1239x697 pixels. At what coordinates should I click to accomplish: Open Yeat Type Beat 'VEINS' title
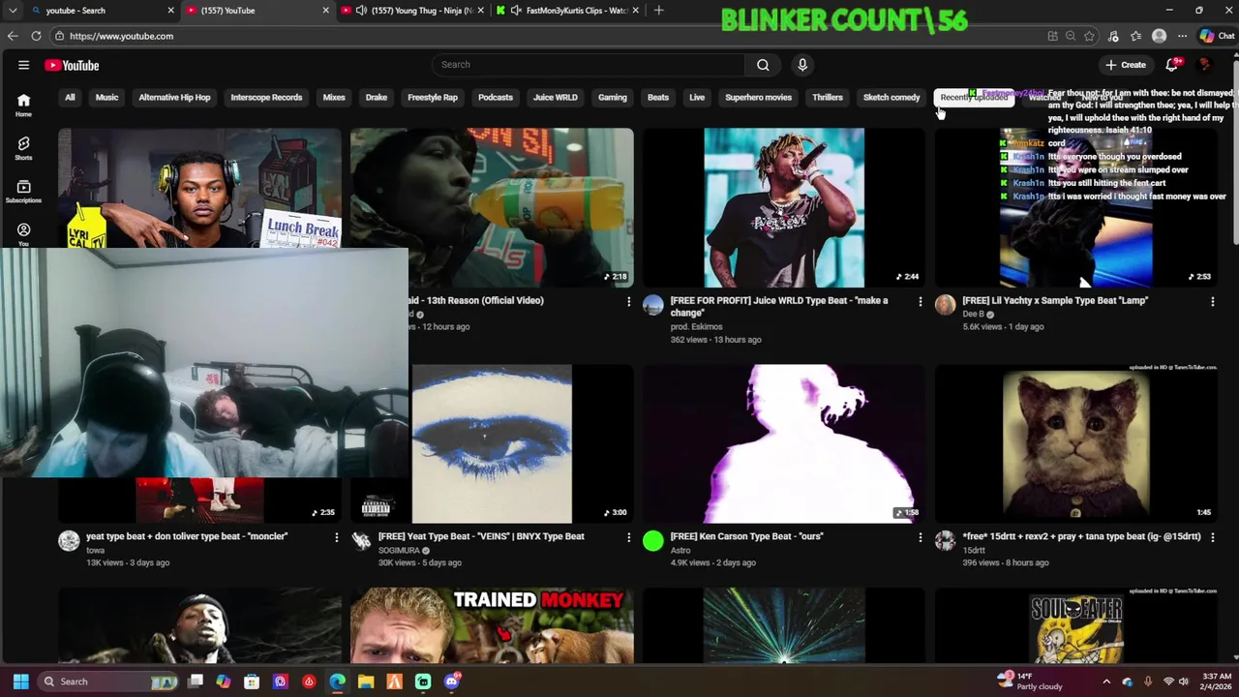click(481, 536)
